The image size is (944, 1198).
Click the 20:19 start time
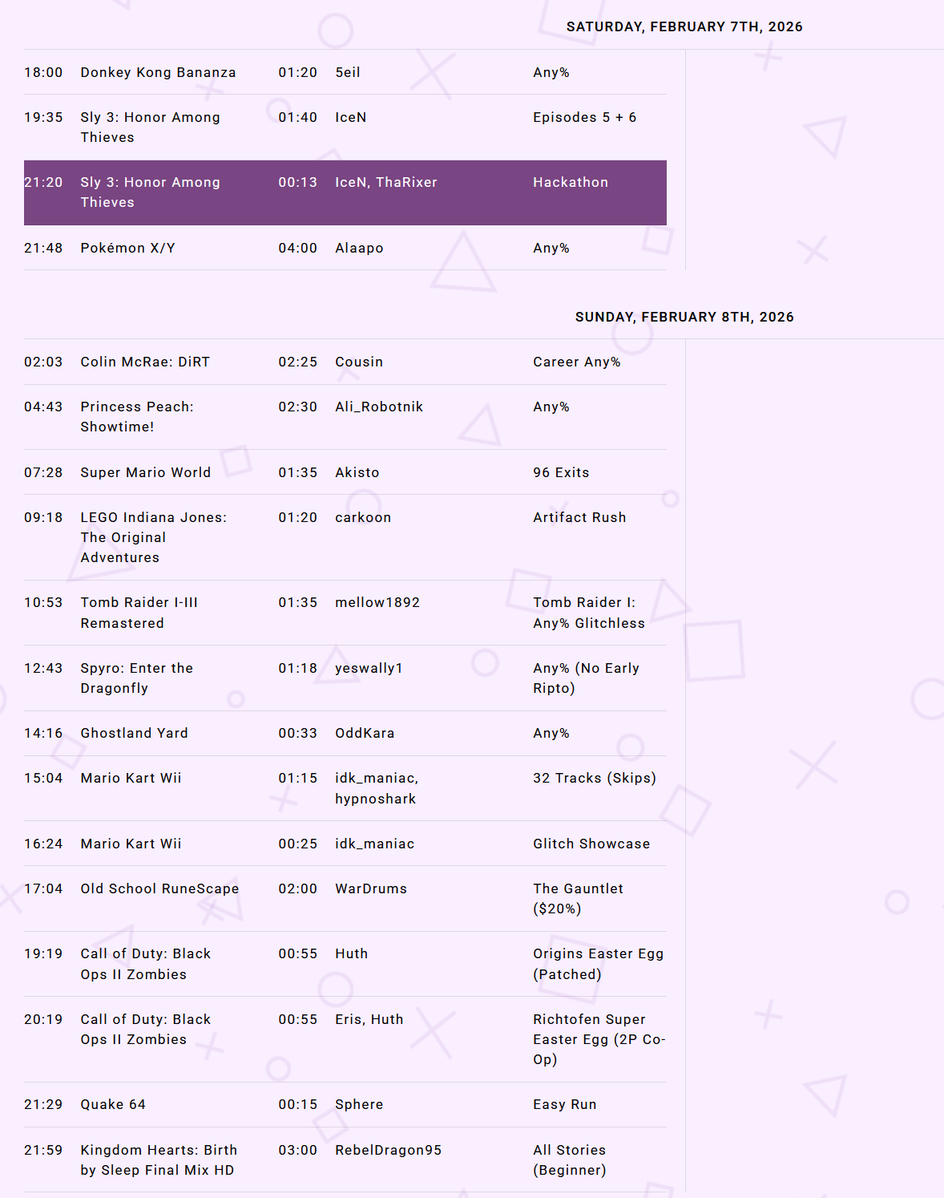[x=43, y=1019]
